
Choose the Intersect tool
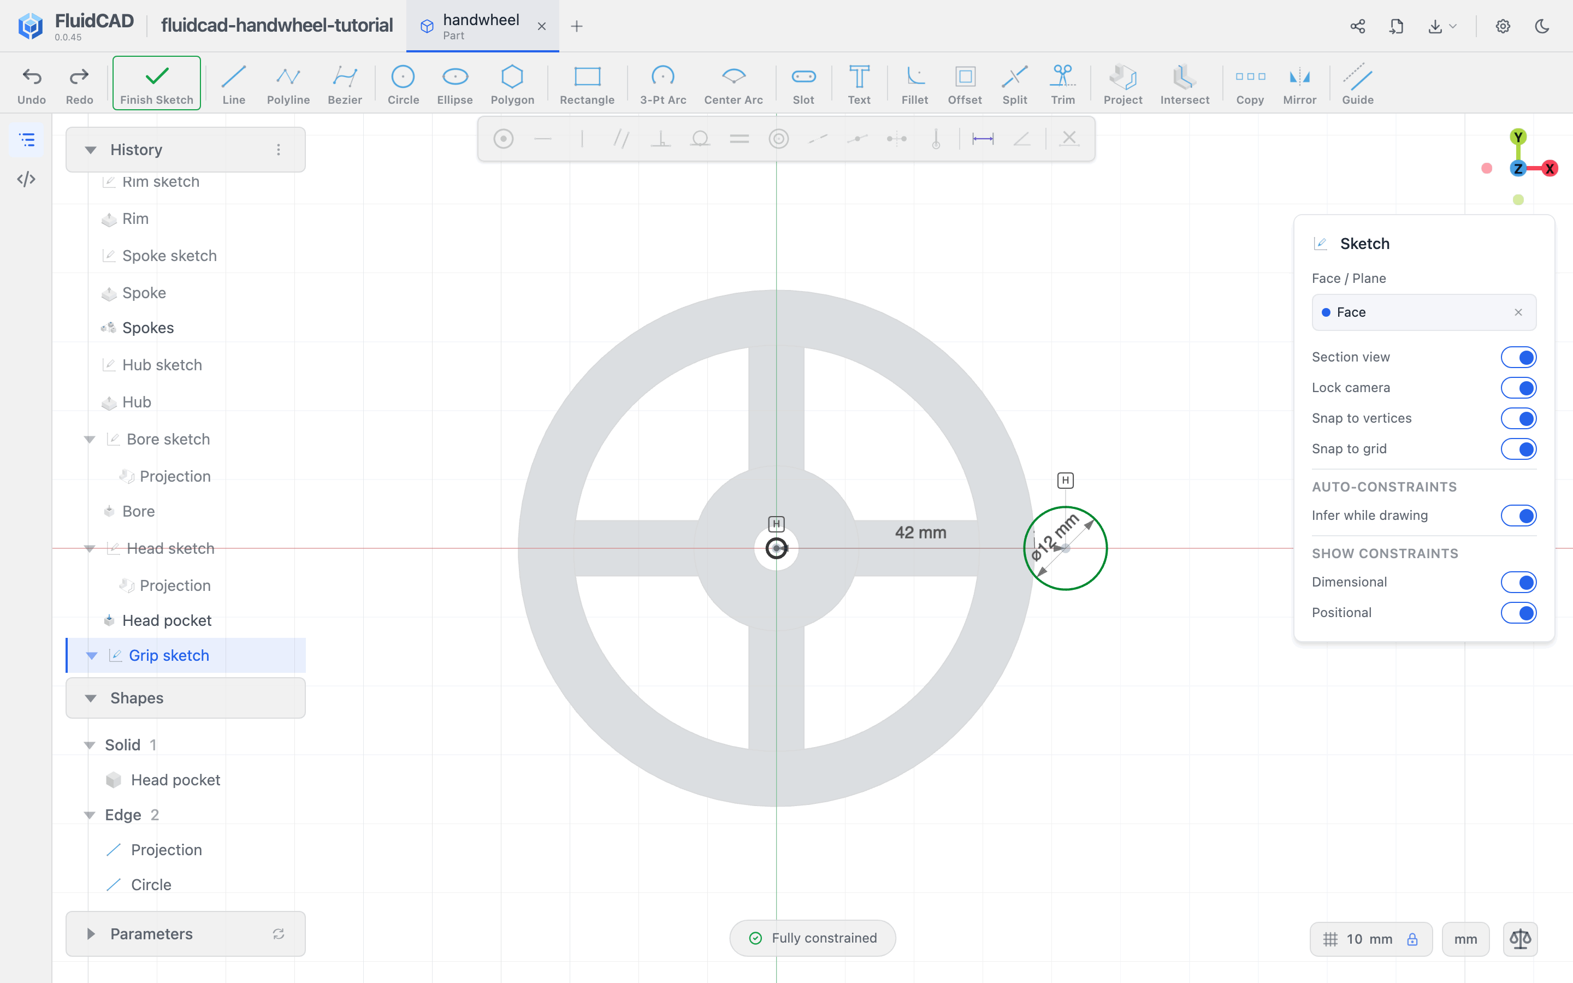[x=1184, y=84]
